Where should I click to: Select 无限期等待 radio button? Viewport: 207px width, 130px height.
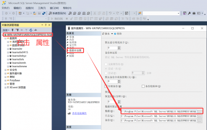click(x=106, y=64)
